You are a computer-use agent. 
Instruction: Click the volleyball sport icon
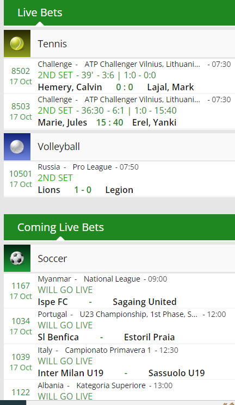coord(17,147)
